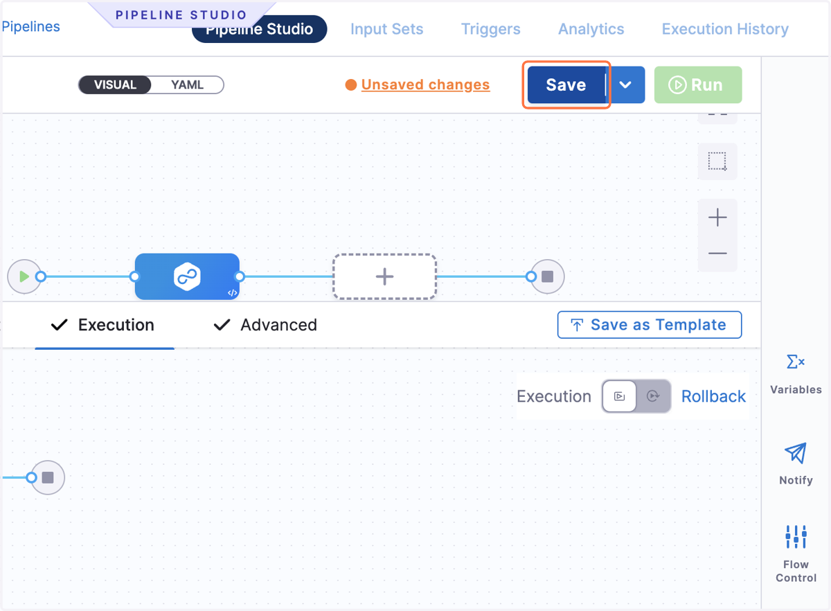
Task: Click the execution end node in lower canvas
Action: pos(48,477)
